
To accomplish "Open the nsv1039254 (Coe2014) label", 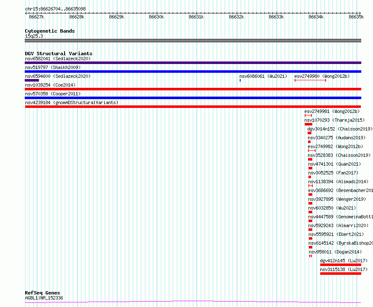I will pos(50,85).
